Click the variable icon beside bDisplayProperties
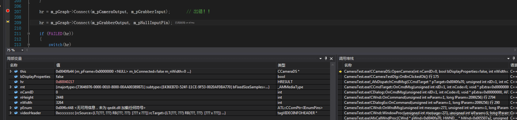Image resolution: width=517 pixels, height=120 pixels. click(x=16, y=77)
